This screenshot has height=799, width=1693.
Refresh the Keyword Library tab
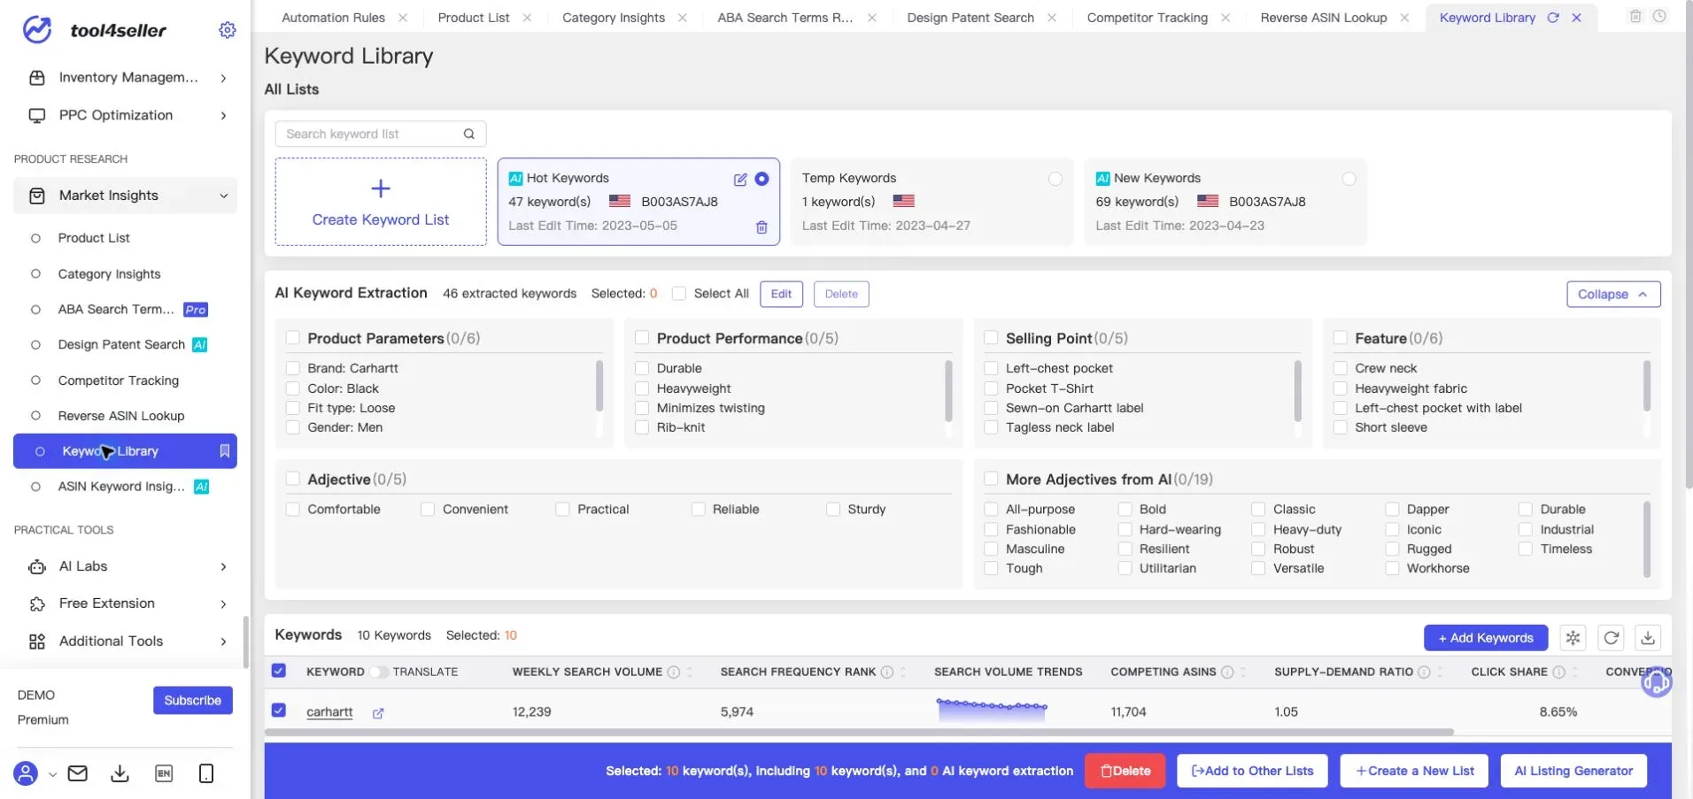(x=1553, y=18)
